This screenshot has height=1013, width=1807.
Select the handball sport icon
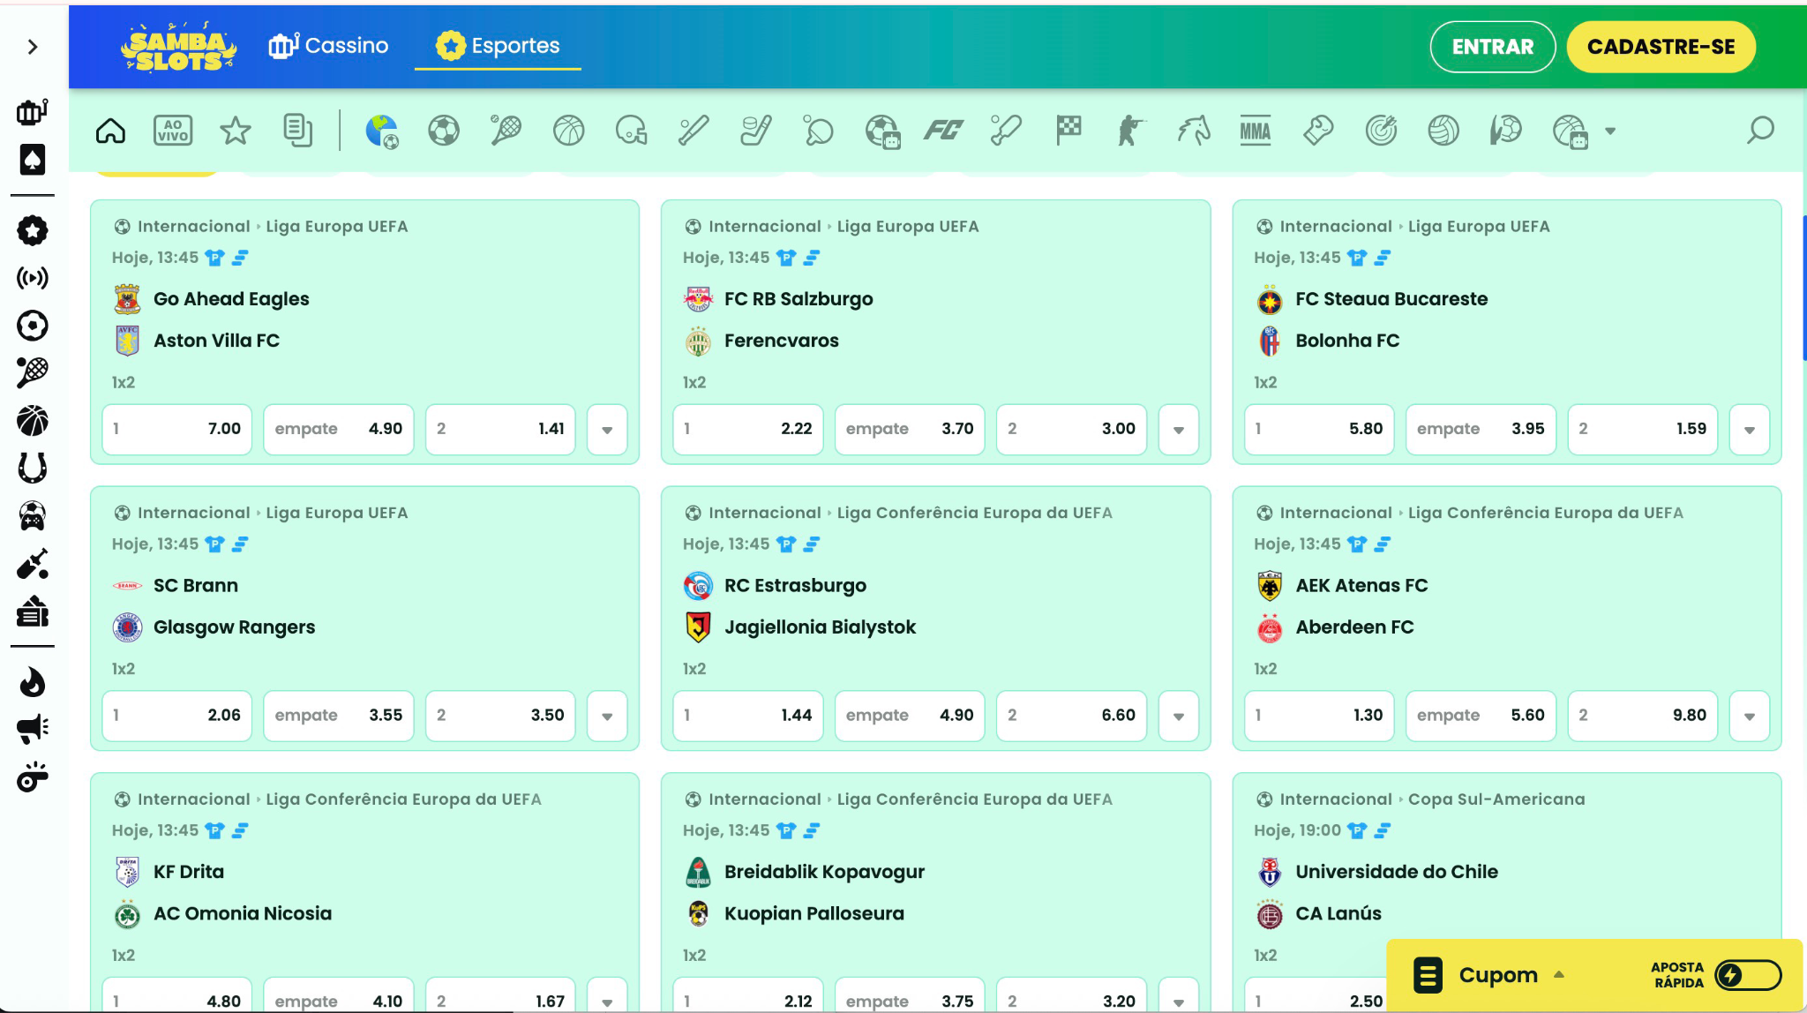click(x=1506, y=131)
